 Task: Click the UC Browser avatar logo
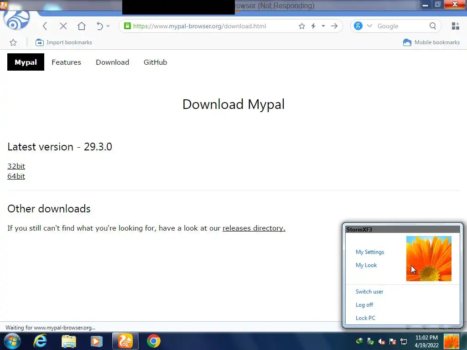tap(16, 20)
